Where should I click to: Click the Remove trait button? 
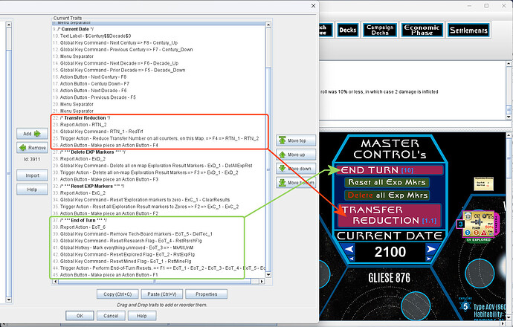point(31,148)
